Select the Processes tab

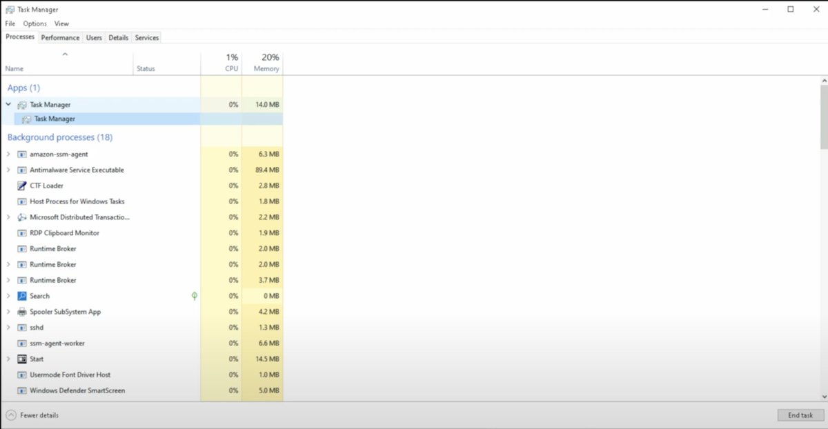[x=20, y=37]
